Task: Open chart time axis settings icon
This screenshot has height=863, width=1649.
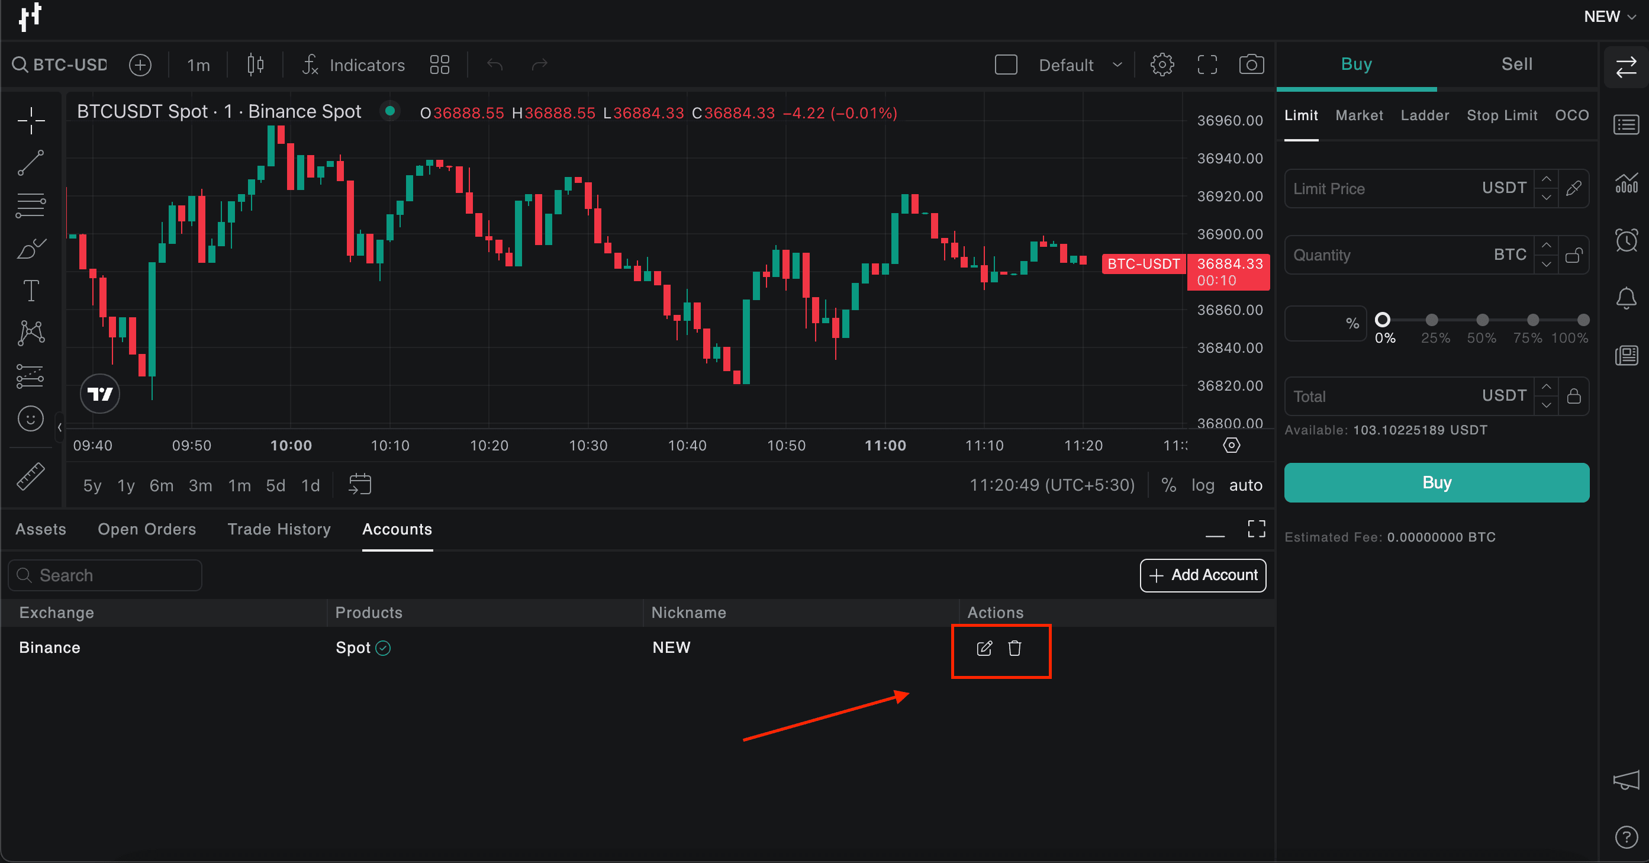Action: coord(1231,445)
